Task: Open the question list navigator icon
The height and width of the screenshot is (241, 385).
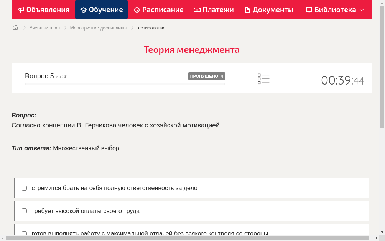Action: [263, 79]
